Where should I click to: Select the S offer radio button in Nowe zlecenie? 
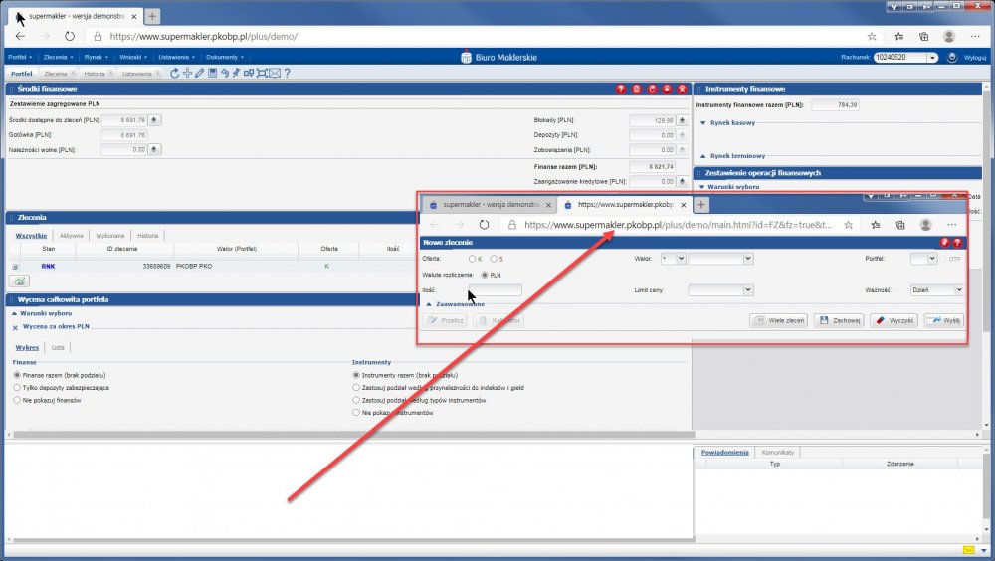[x=494, y=259]
